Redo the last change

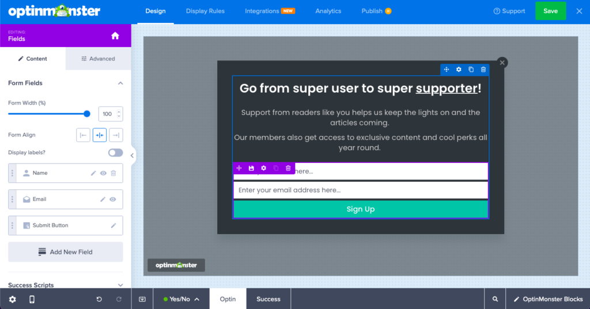click(x=119, y=299)
